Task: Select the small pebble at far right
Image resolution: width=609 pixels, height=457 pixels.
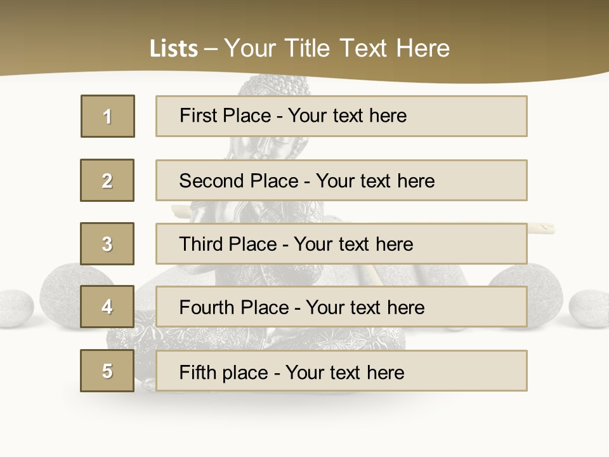Action: (x=589, y=308)
